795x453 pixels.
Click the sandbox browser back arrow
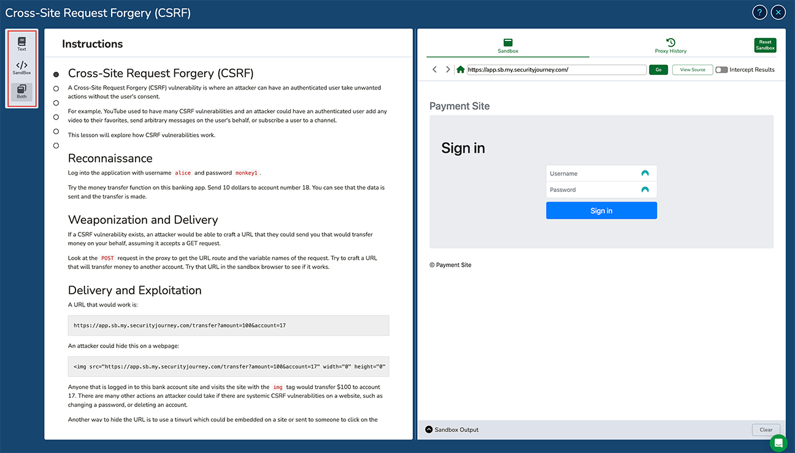click(435, 70)
